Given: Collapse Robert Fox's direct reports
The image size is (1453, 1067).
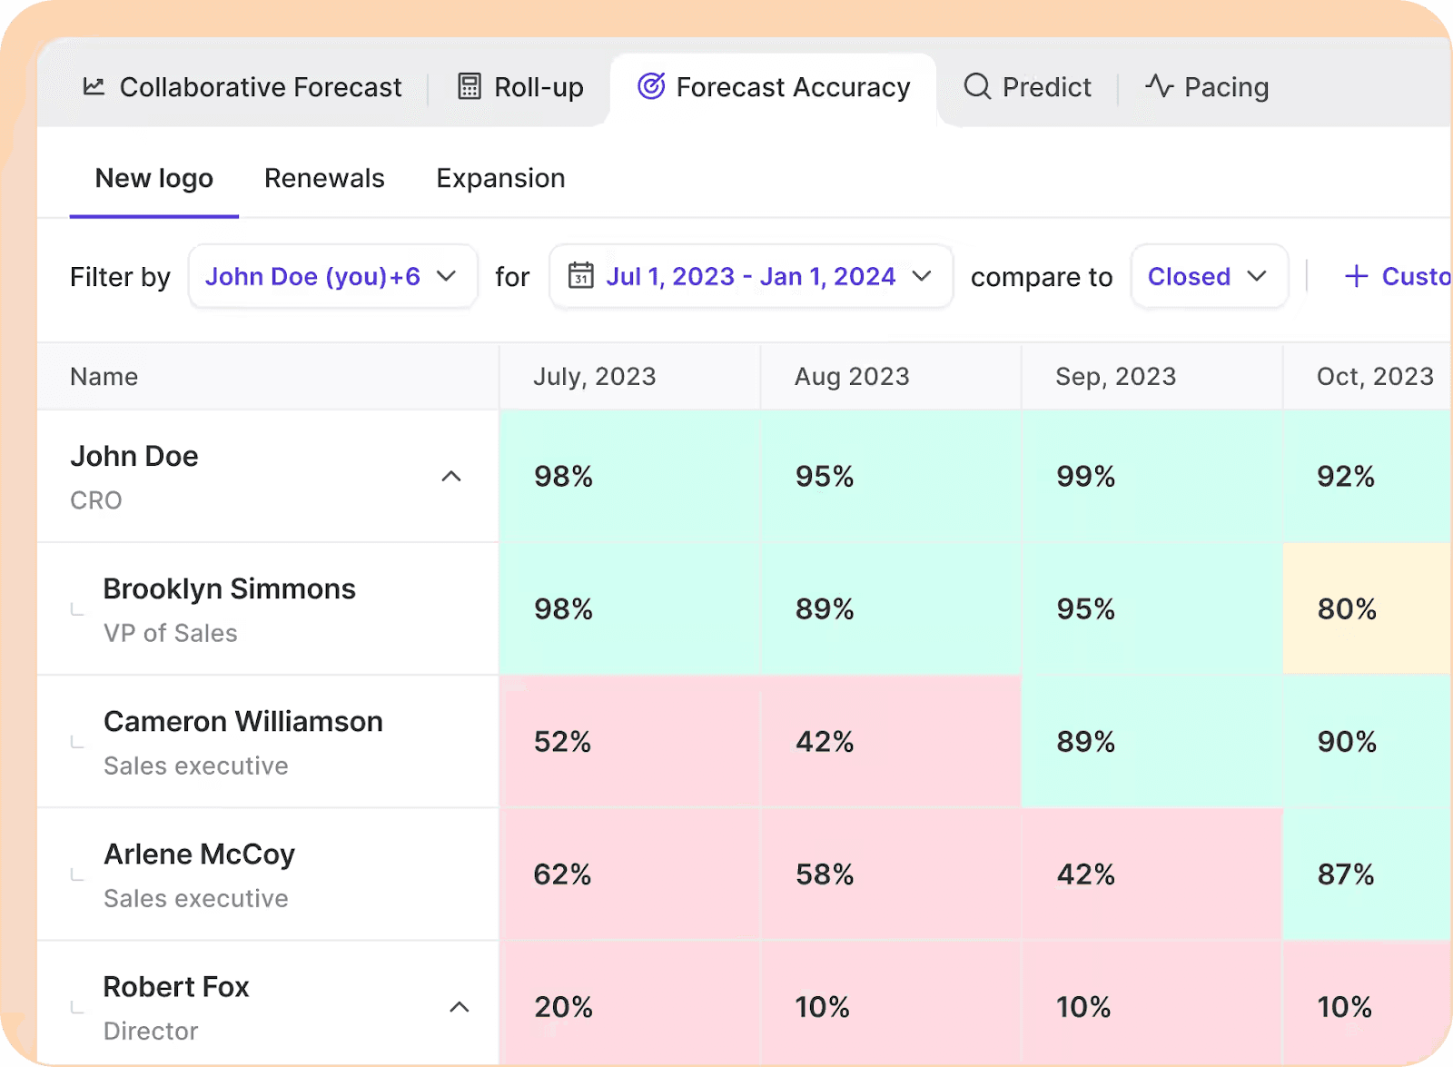Looking at the screenshot, I should [459, 1008].
